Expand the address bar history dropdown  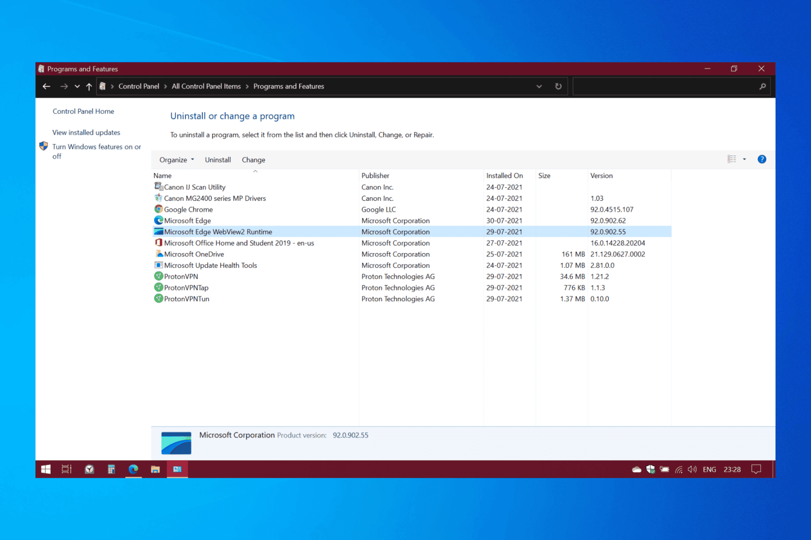pos(539,86)
